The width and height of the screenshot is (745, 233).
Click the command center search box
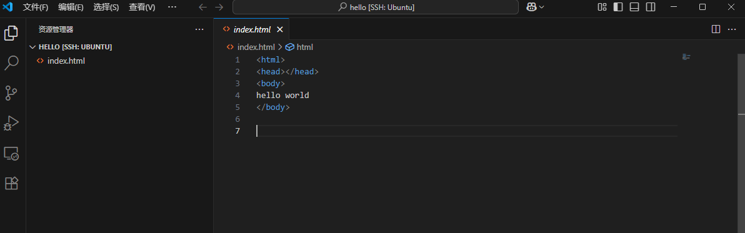coord(376,7)
